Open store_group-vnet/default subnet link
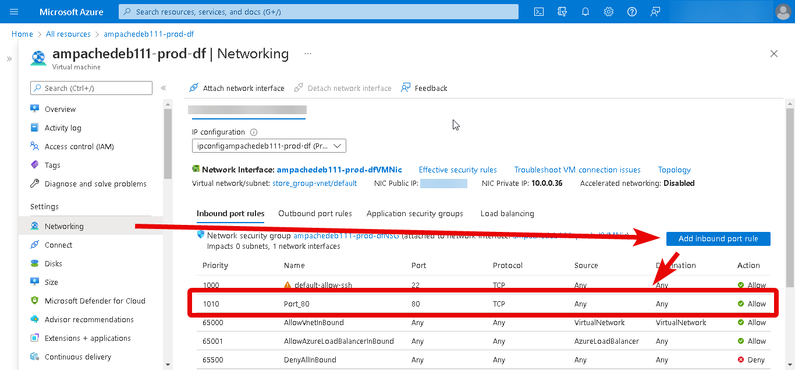Image resolution: width=795 pixels, height=370 pixels. (315, 183)
